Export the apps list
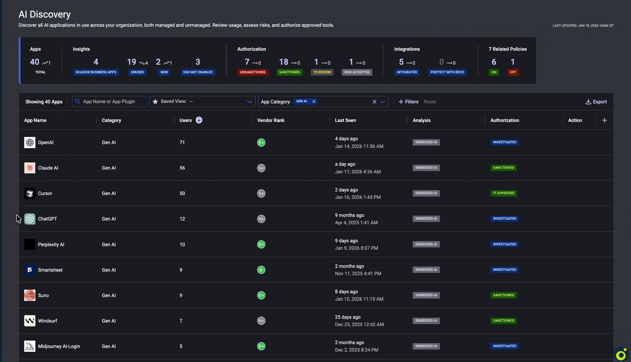Screen dimensions: 631x362 (596, 102)
